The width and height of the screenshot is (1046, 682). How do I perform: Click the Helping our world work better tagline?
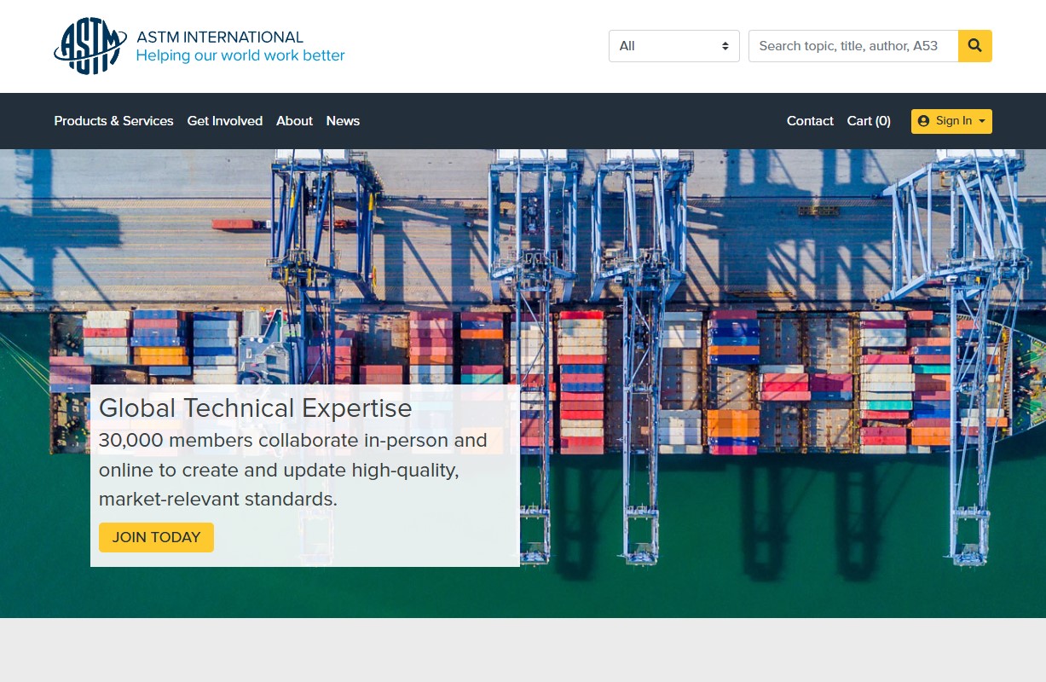point(240,56)
